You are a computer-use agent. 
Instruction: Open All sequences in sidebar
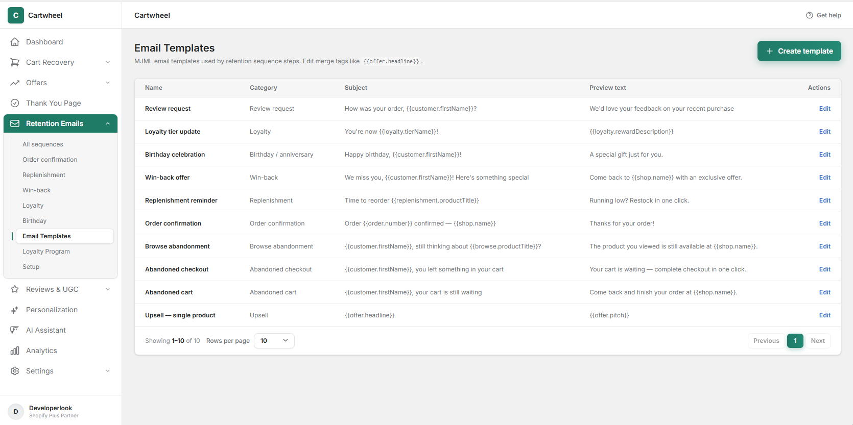[65, 144]
